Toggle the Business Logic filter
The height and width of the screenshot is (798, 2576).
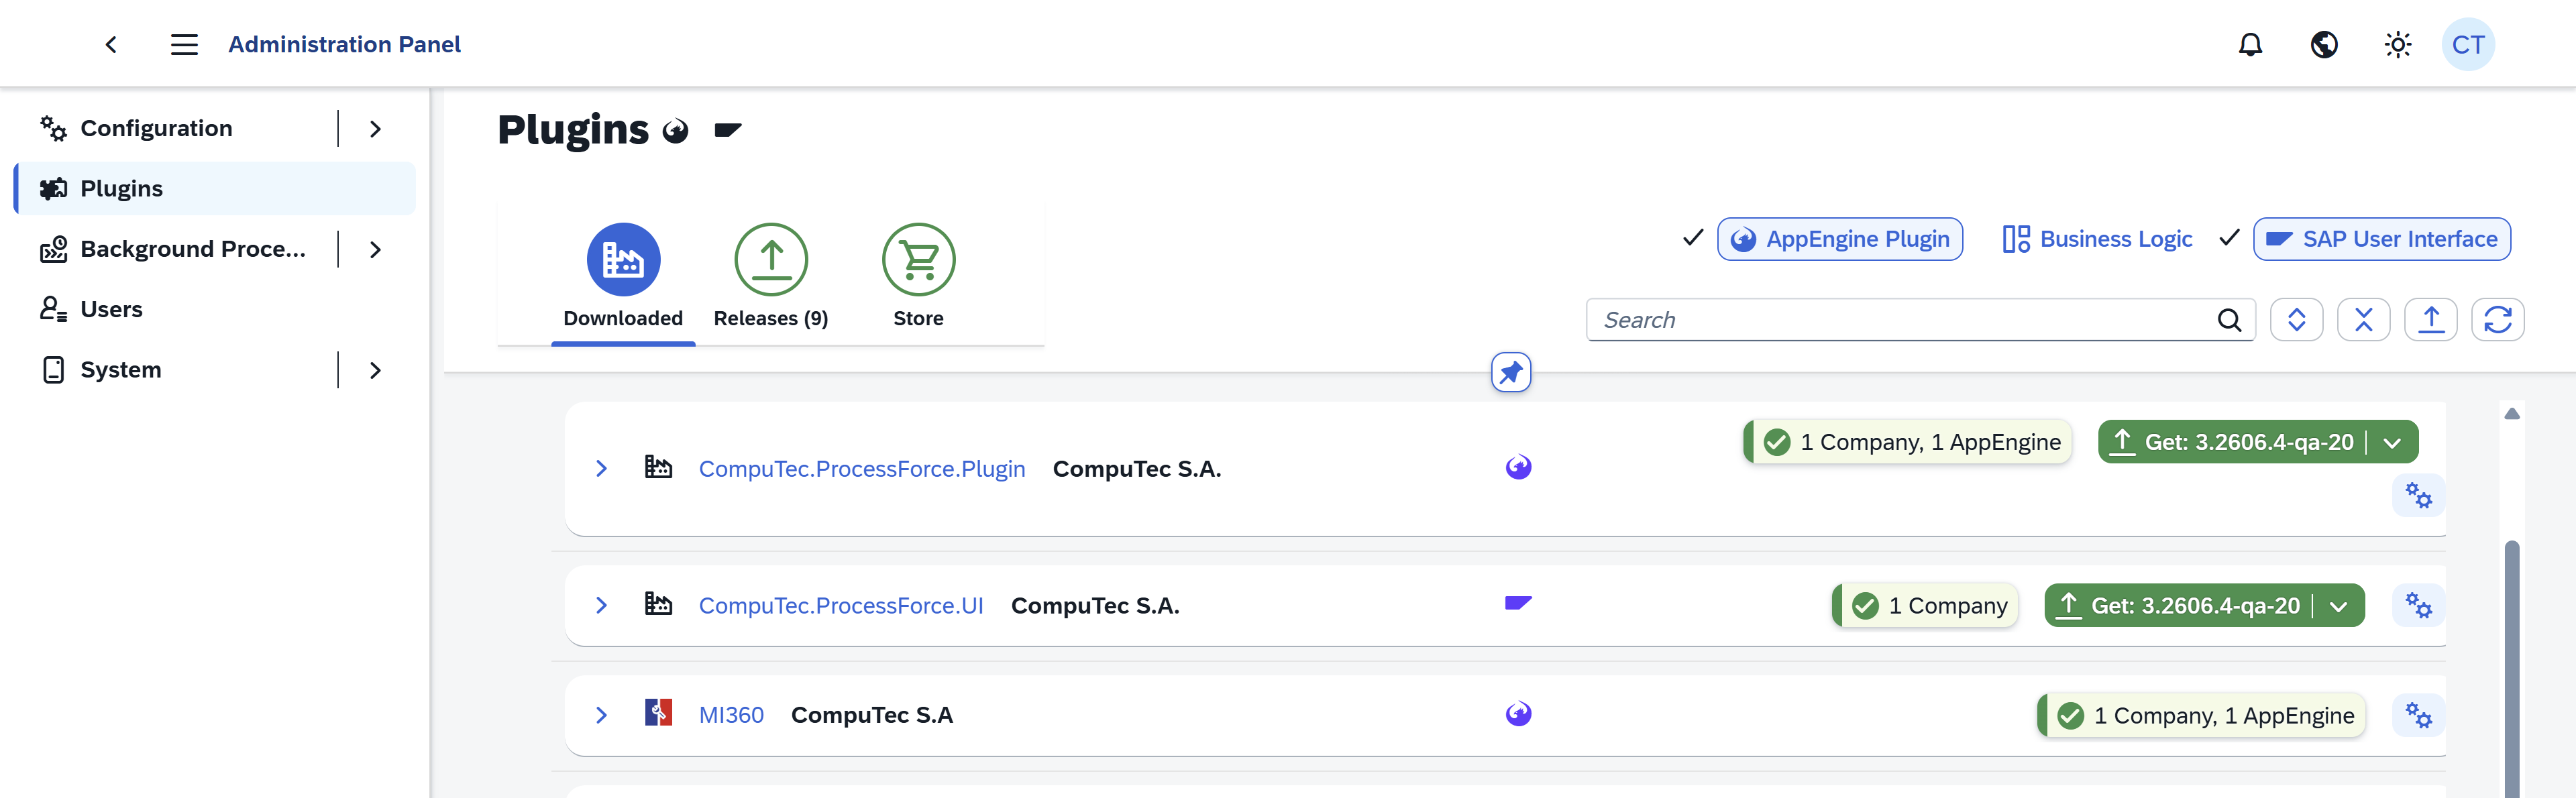[x=2096, y=239]
